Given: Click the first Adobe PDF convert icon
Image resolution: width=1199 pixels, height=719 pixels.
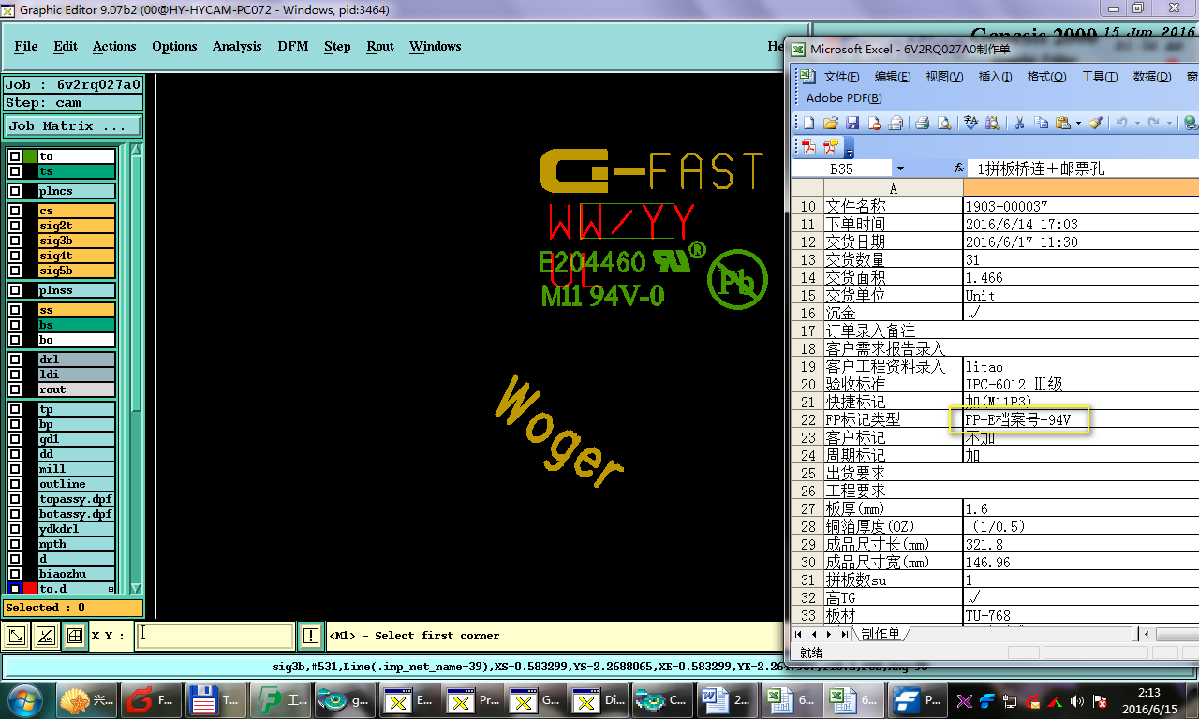Looking at the screenshot, I should pos(808,147).
